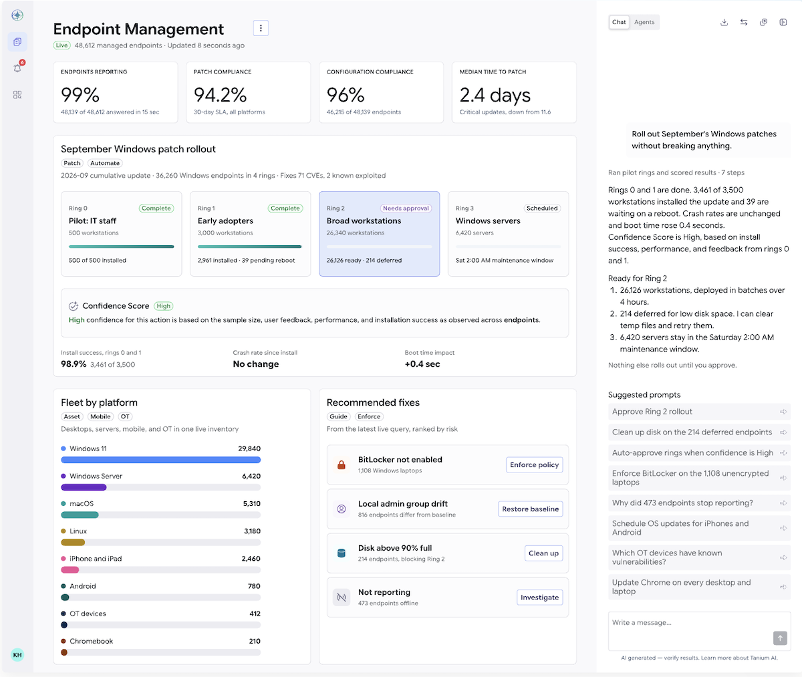Focus the Write a message field

pyautogui.click(x=700, y=631)
